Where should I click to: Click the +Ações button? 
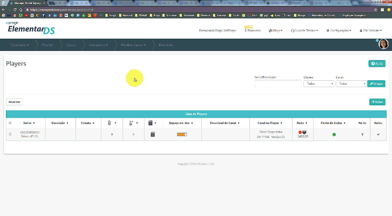pos(377,102)
